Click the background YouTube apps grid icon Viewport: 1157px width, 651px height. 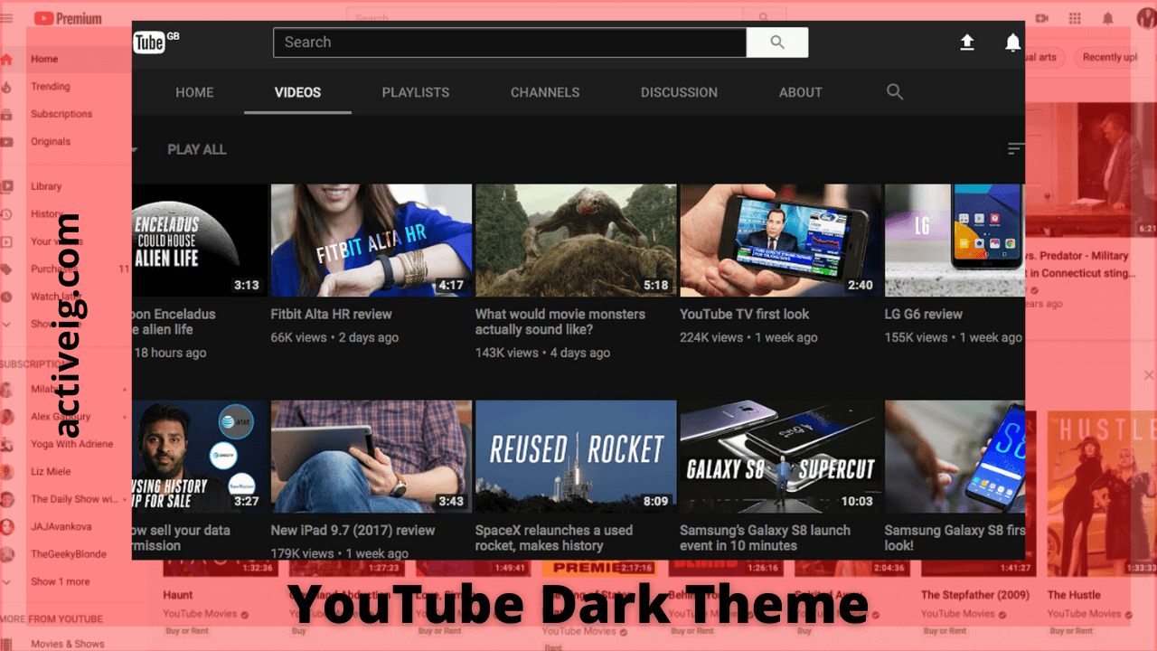pos(1075,18)
